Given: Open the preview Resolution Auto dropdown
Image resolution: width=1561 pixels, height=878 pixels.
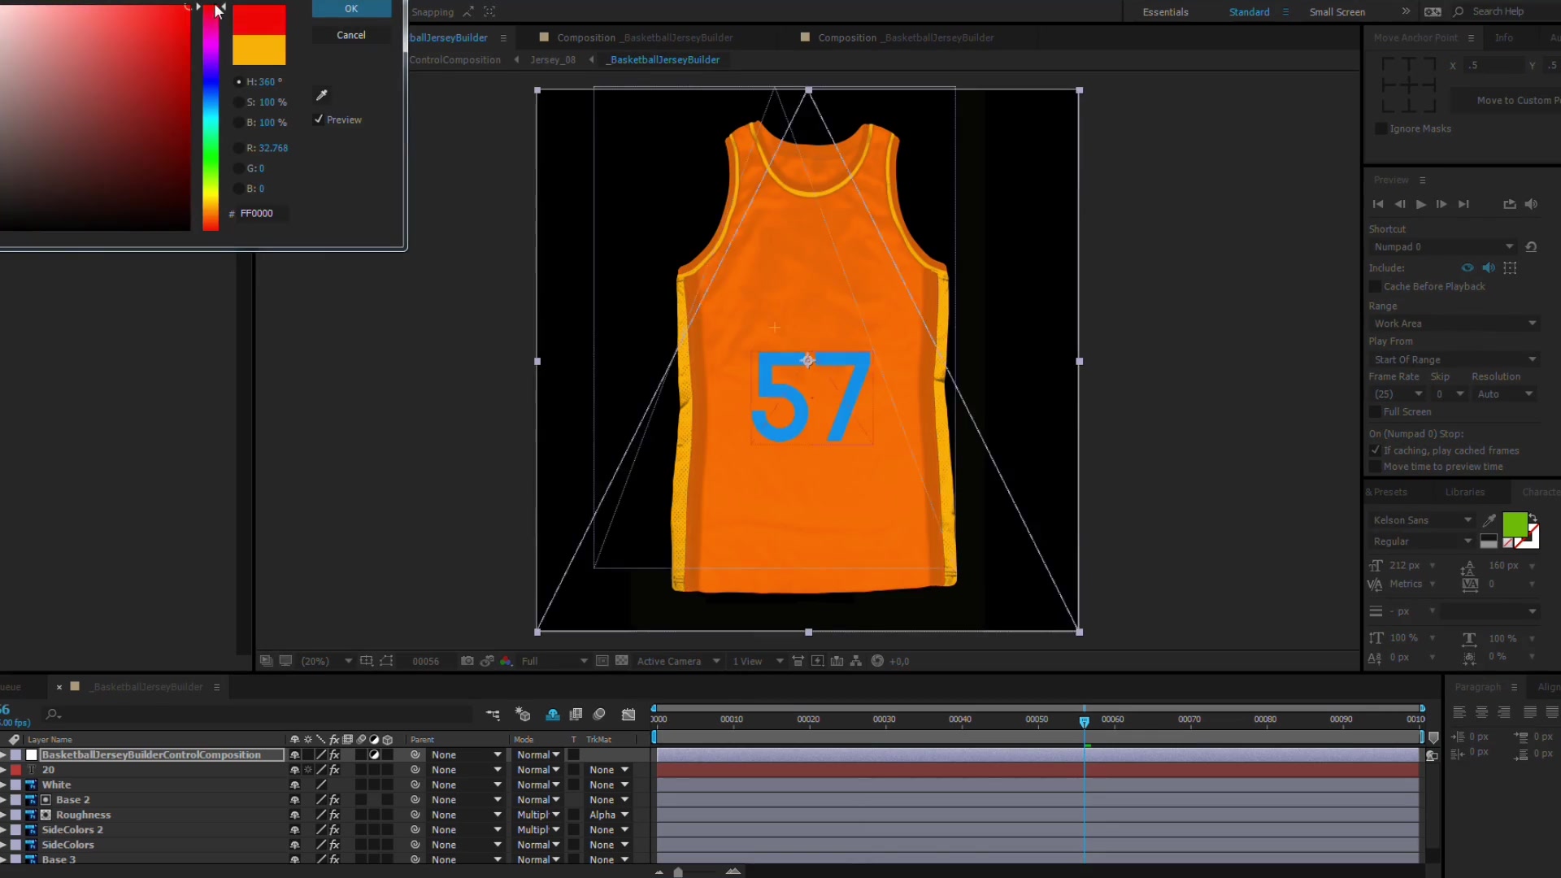Looking at the screenshot, I should tap(1505, 393).
